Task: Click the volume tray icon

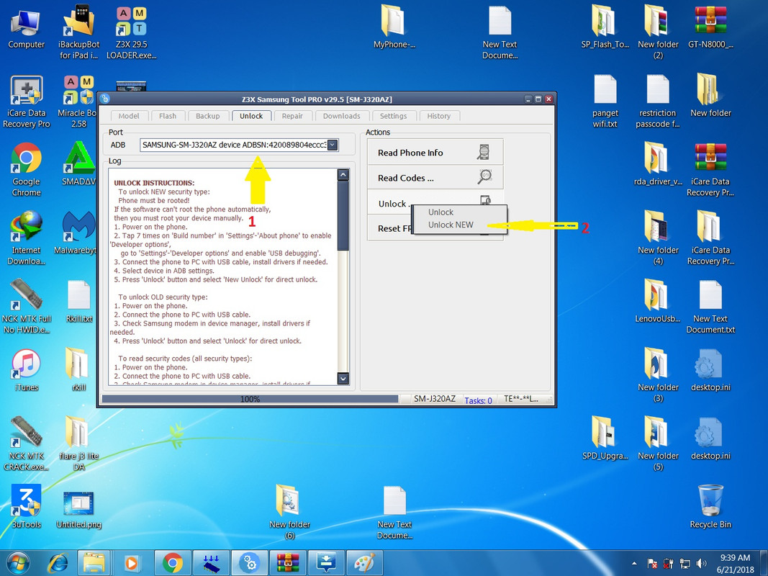Action: (x=701, y=563)
